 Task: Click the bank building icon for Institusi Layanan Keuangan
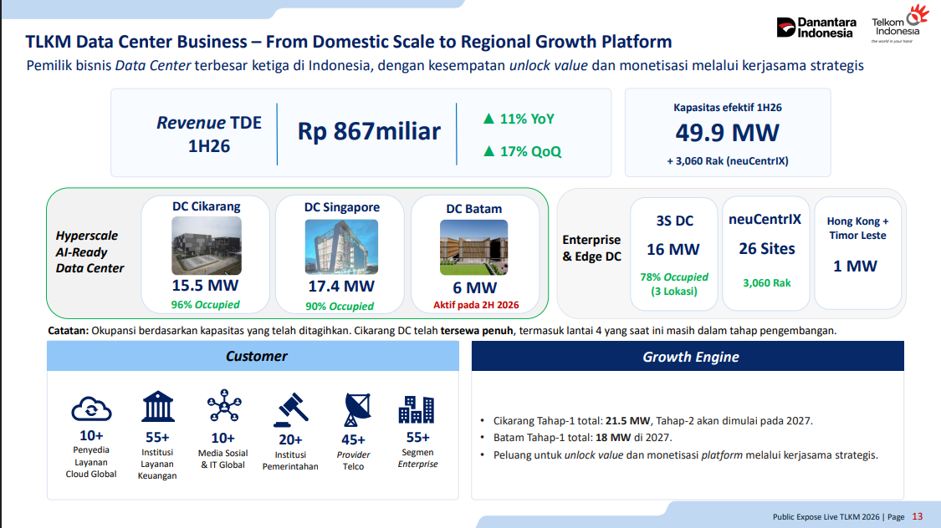(x=158, y=406)
